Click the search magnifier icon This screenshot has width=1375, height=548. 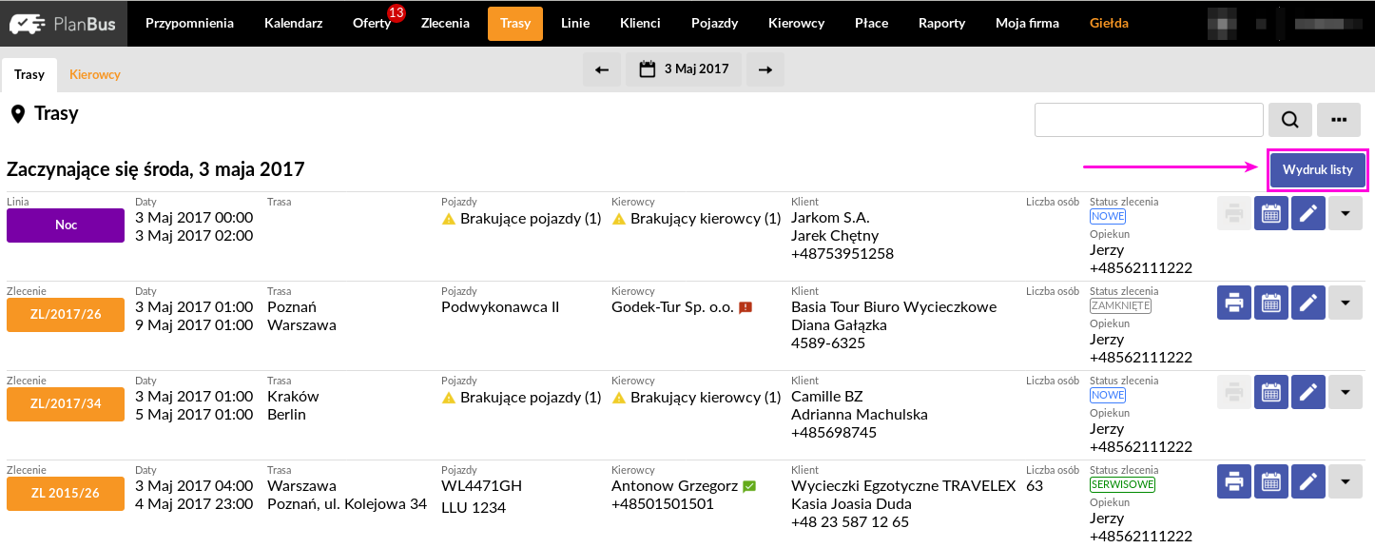(x=1290, y=120)
